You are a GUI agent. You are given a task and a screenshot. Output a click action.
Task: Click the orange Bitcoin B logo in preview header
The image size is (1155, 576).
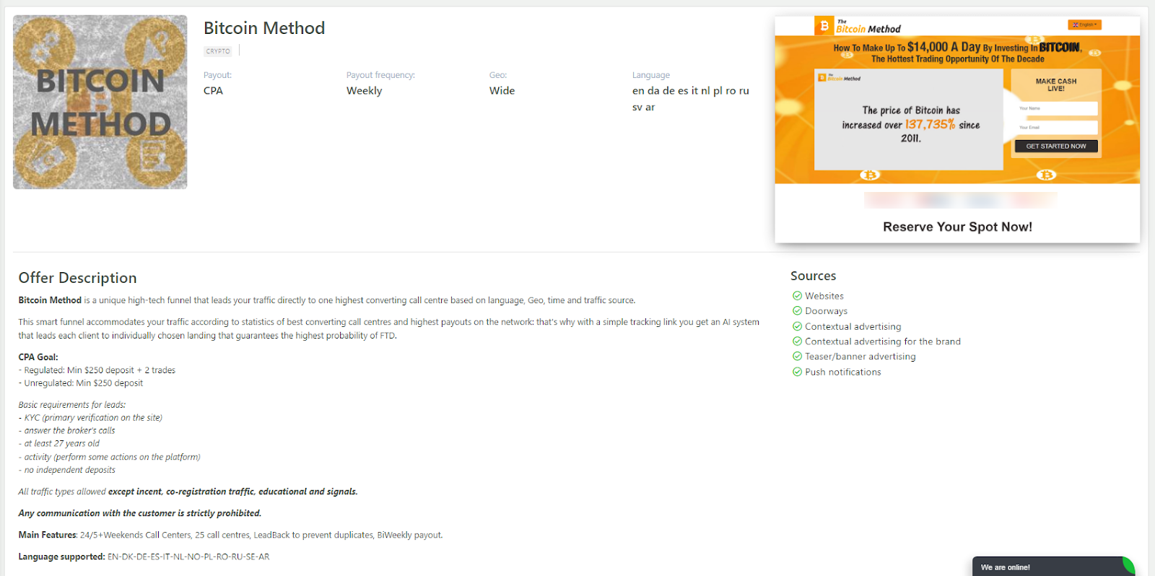[824, 26]
